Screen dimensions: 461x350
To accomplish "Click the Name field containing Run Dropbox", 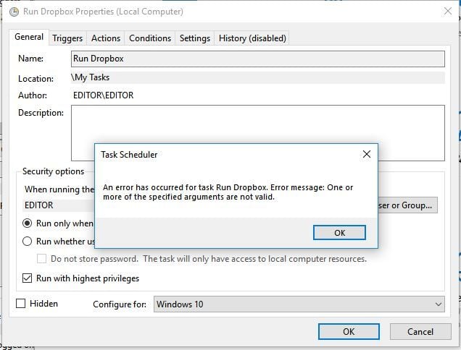I will 257,59.
